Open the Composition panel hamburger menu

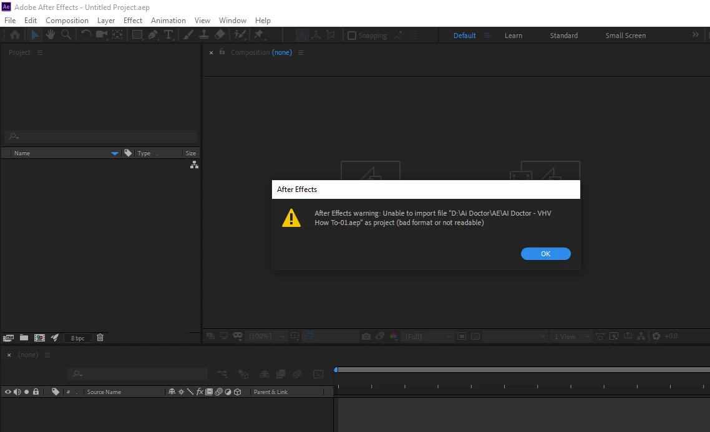click(301, 52)
